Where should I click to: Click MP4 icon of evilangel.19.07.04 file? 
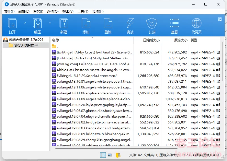[x=54, y=116]
